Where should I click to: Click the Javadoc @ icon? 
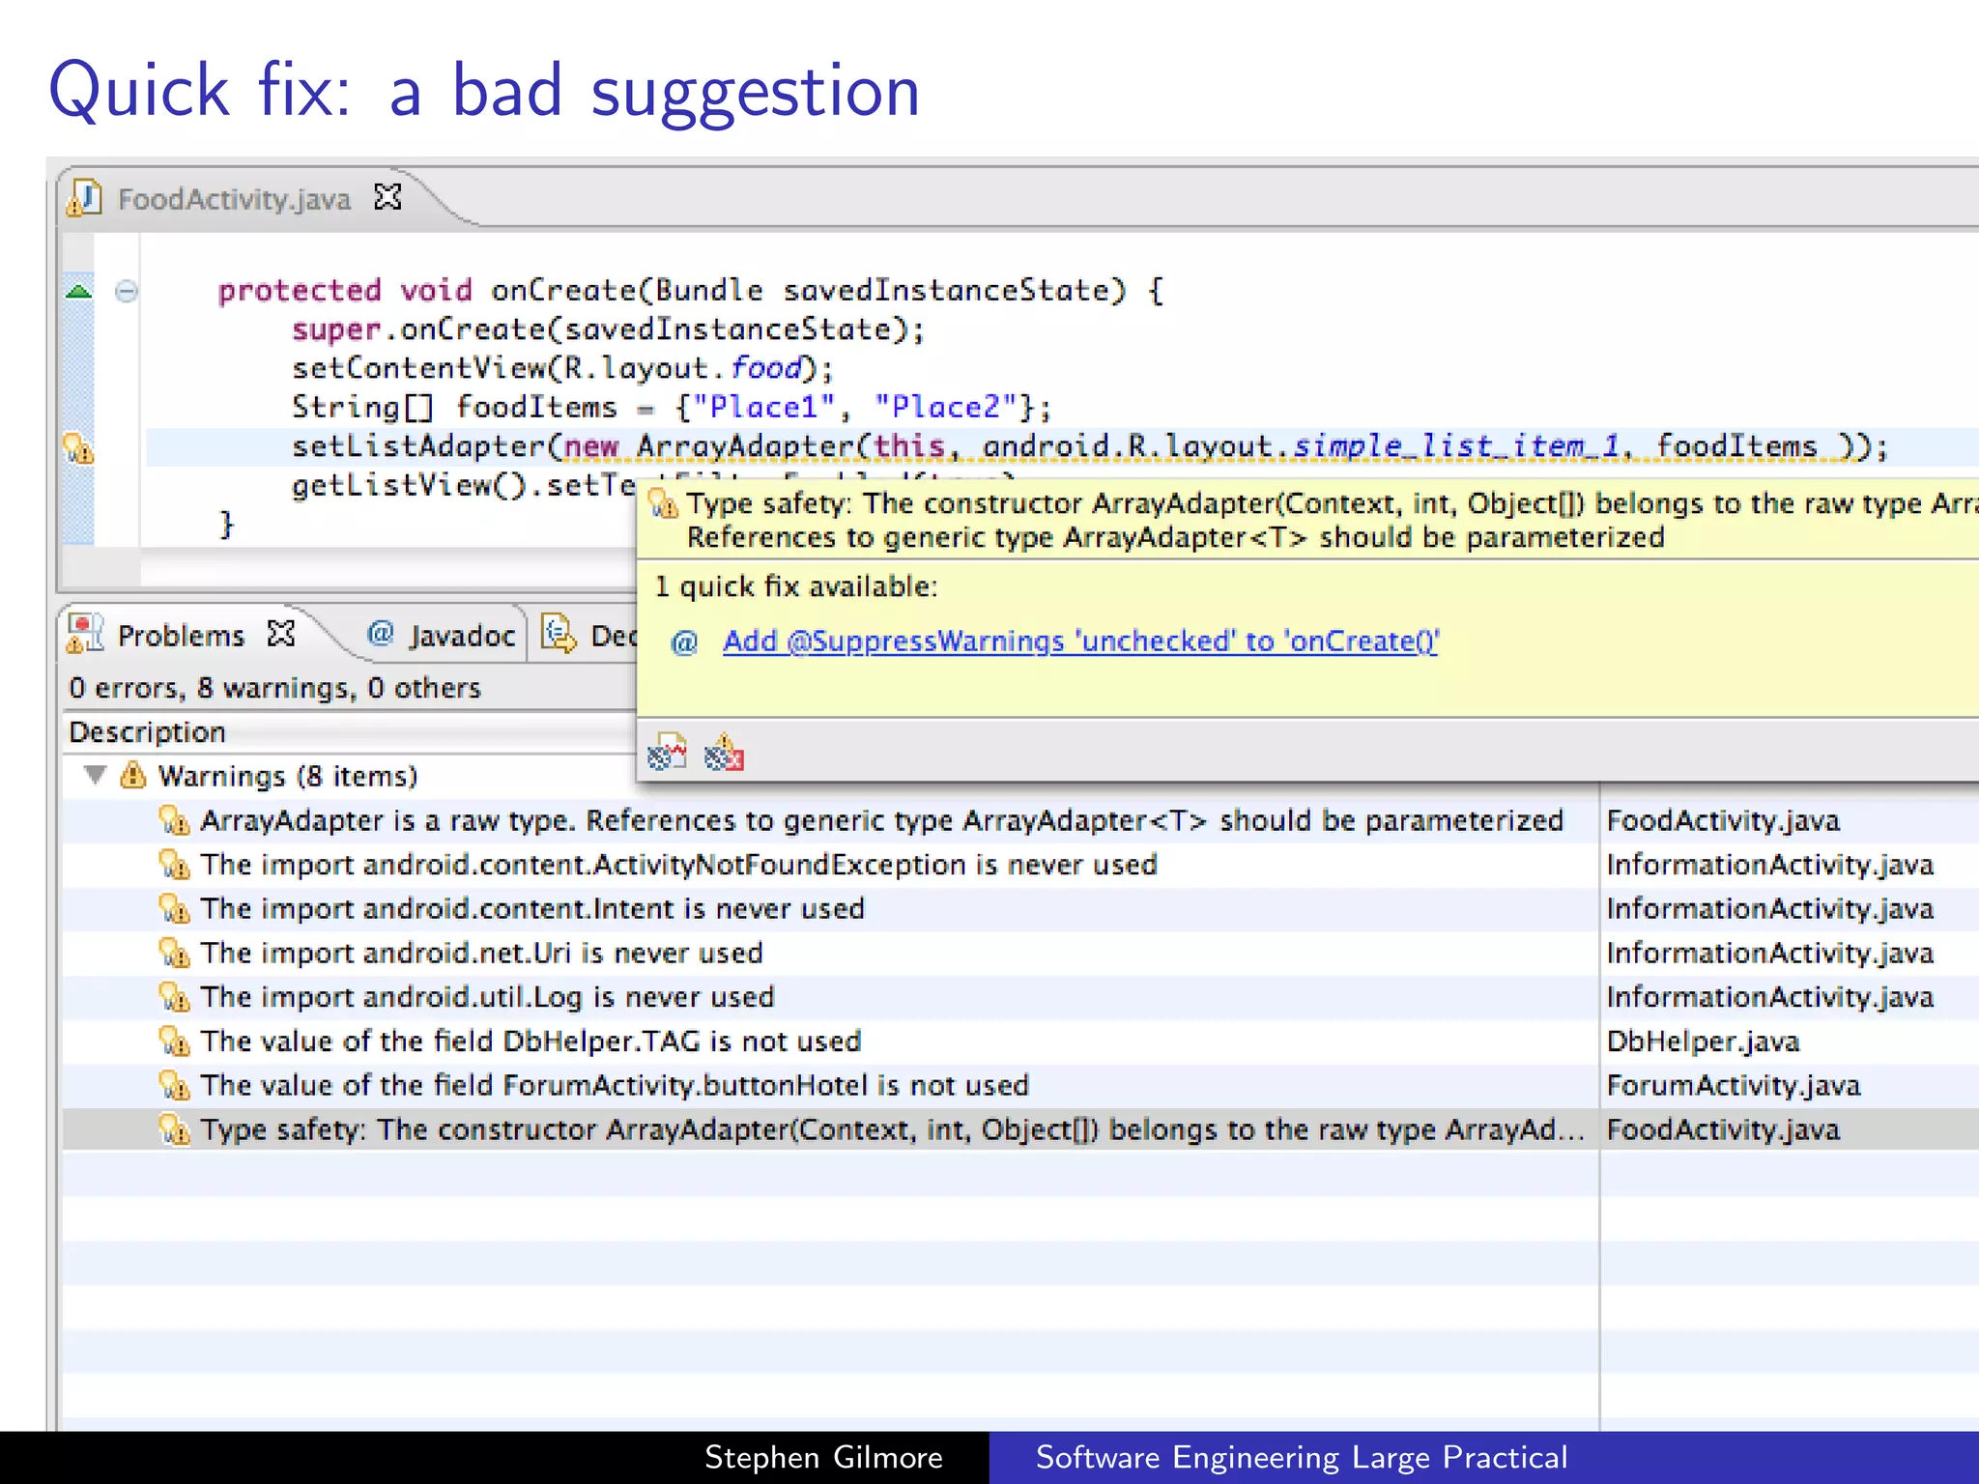click(x=380, y=634)
